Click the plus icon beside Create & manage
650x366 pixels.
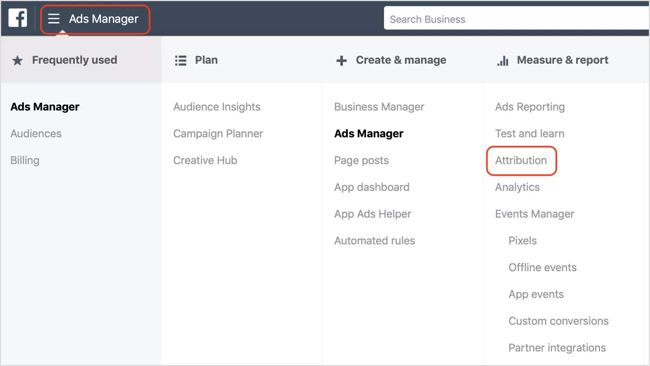coord(341,61)
